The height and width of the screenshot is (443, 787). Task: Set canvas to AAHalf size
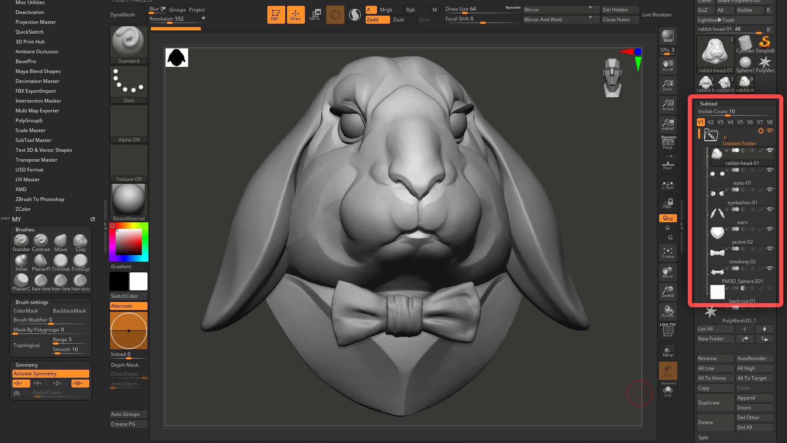668,125
